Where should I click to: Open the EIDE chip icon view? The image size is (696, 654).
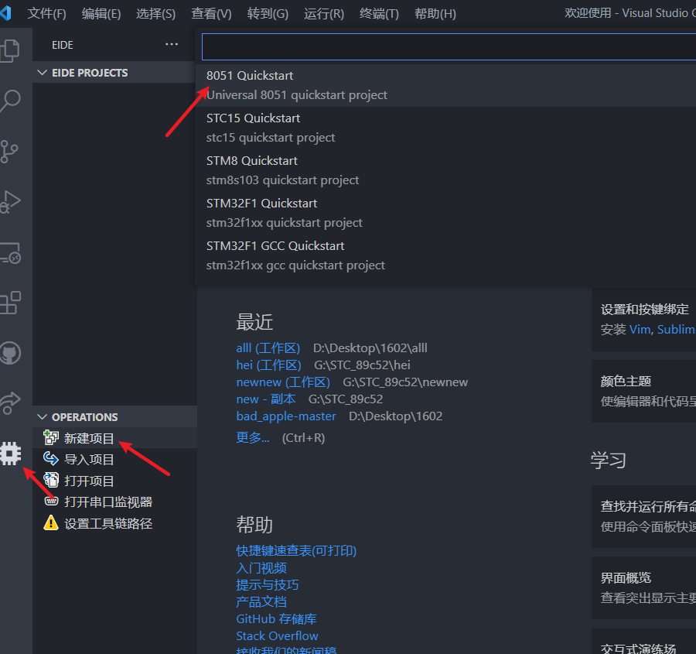11,454
